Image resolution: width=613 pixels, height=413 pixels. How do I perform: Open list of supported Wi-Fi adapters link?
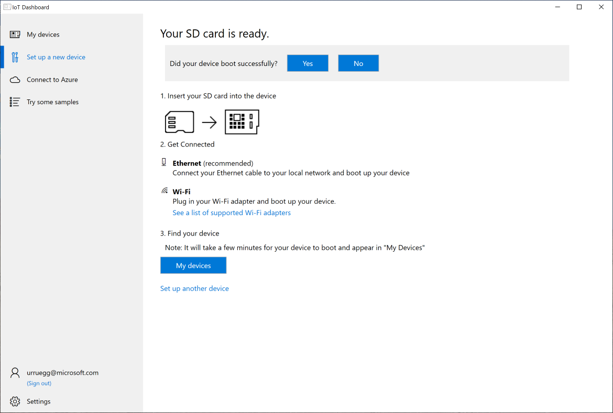232,213
